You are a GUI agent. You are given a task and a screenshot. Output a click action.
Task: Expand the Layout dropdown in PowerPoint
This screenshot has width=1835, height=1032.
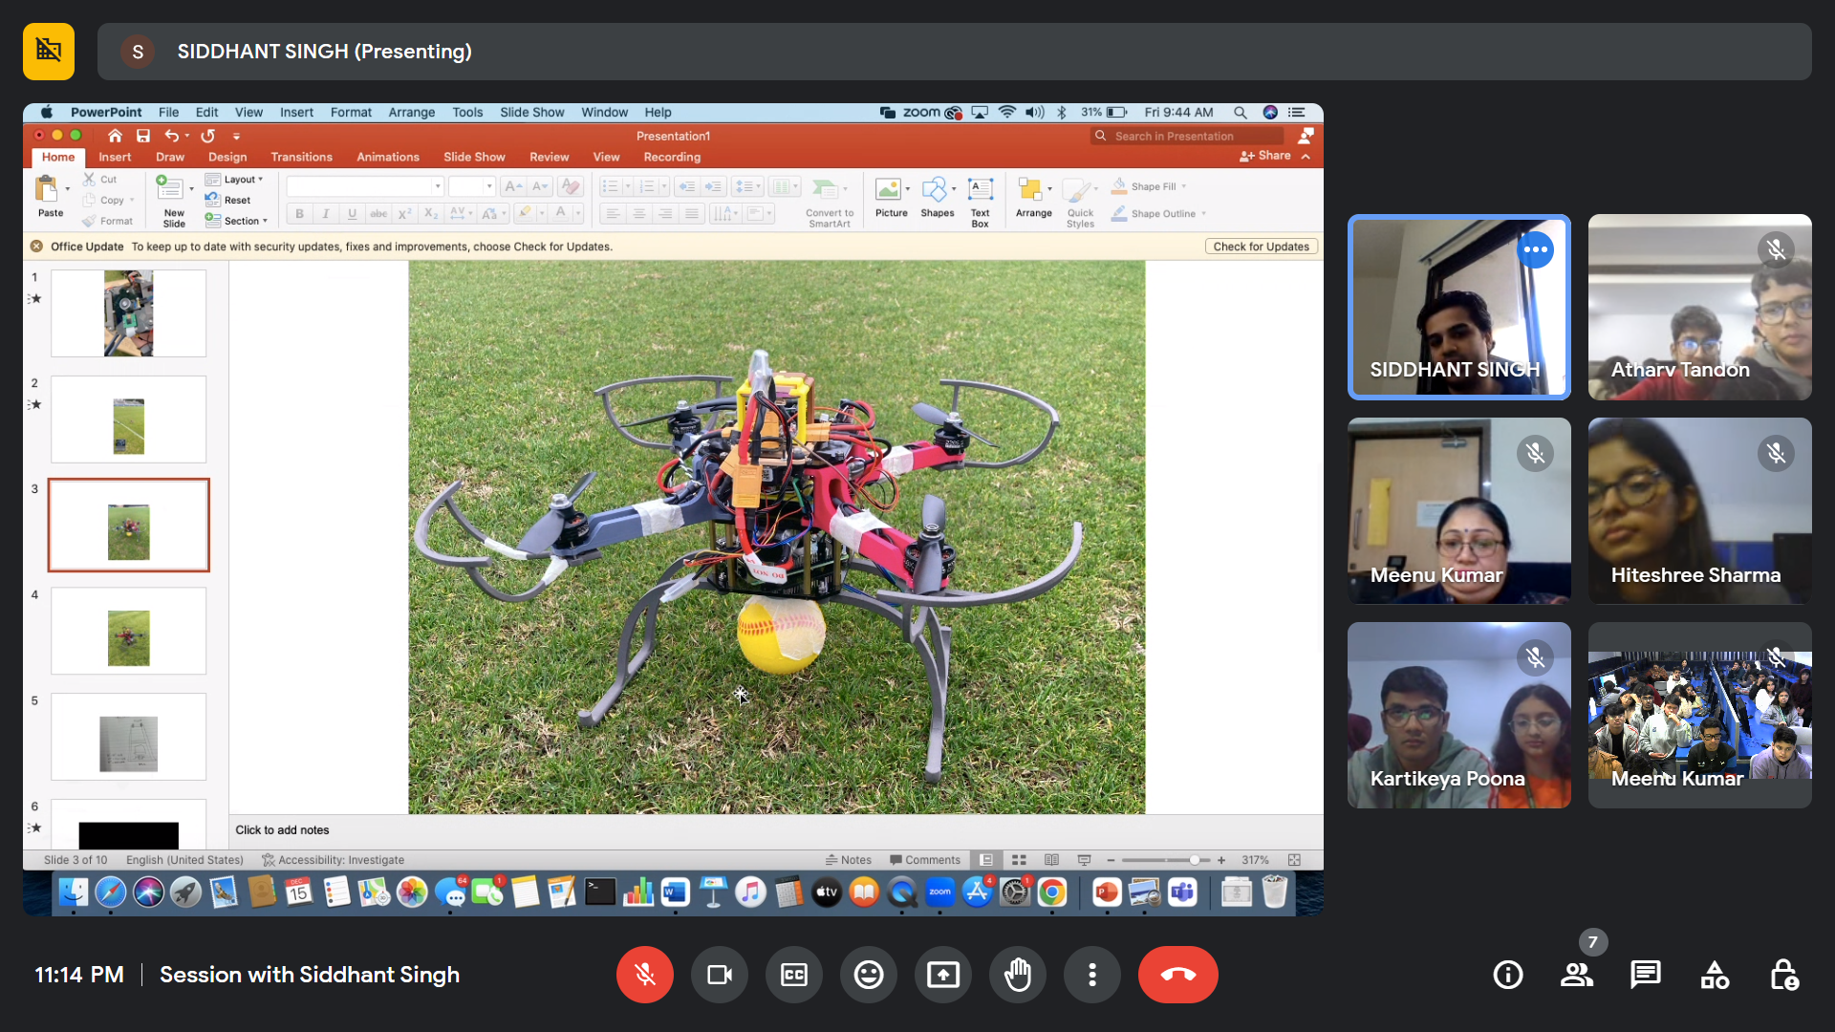coord(243,180)
